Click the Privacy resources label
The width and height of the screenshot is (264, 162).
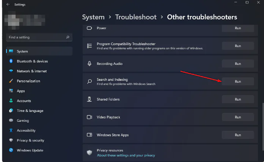point(110,150)
